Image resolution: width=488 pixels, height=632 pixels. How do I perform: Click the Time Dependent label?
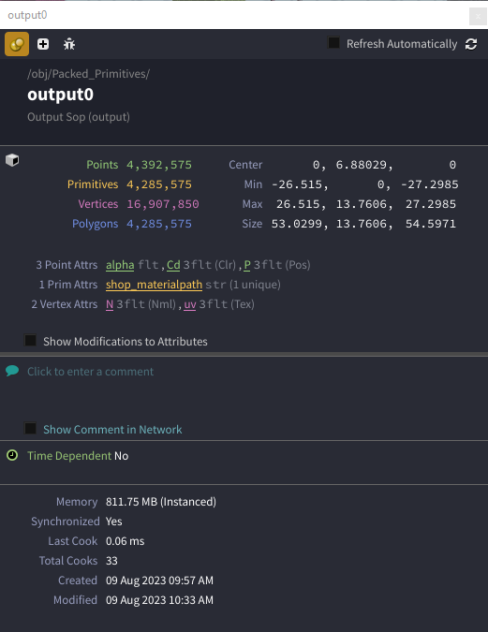tap(69, 456)
